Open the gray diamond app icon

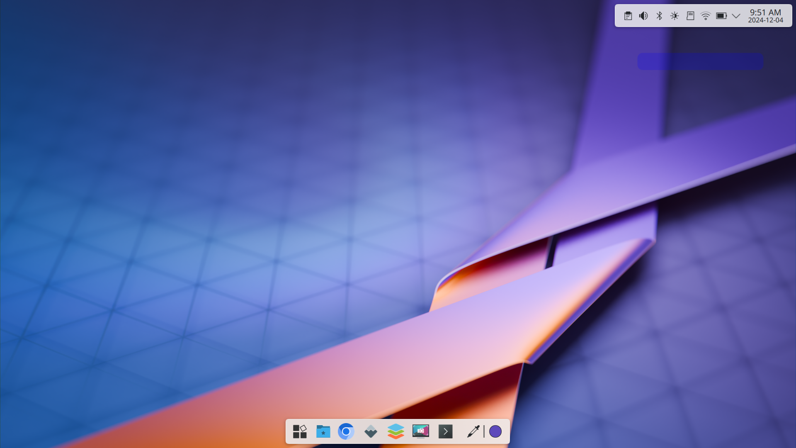(x=371, y=431)
